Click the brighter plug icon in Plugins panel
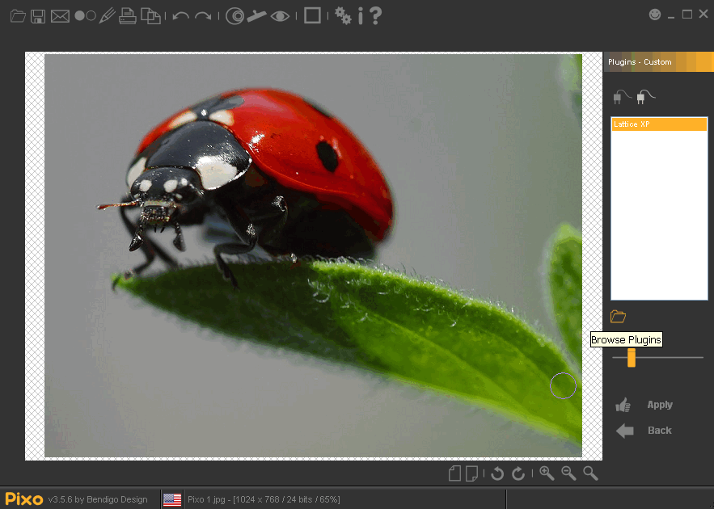 pos(646,97)
